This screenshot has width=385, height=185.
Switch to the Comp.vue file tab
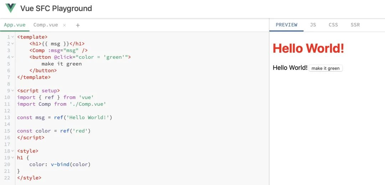coord(46,25)
